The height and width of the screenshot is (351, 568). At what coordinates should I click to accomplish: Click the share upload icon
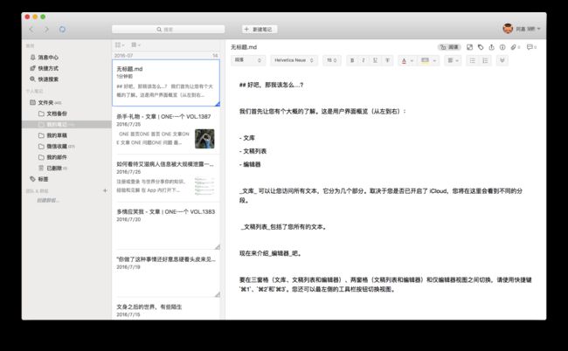pyautogui.click(x=492, y=47)
